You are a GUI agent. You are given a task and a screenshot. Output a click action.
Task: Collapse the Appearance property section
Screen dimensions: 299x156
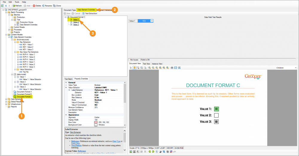point(66,115)
